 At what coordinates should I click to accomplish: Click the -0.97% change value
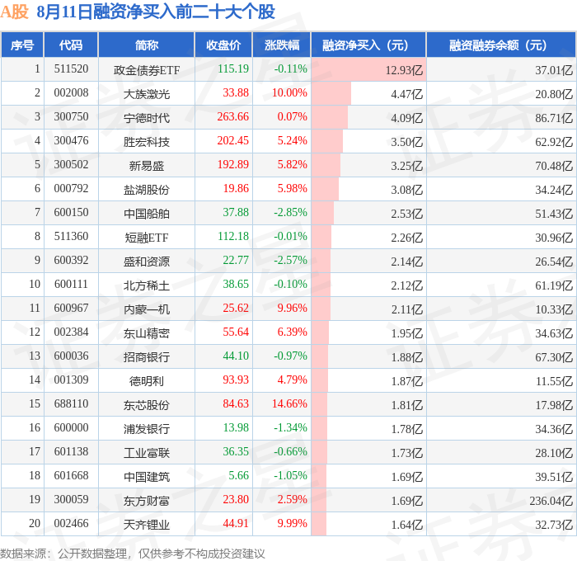coord(290,356)
